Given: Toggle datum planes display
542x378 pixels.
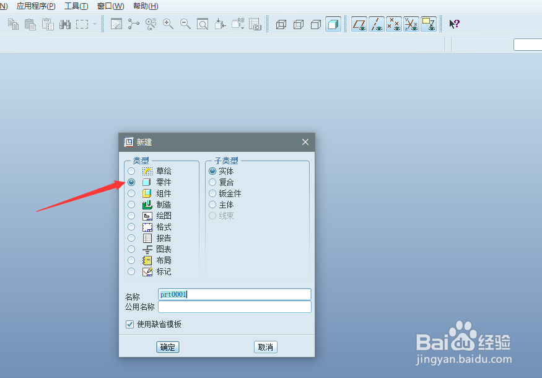Looking at the screenshot, I should click(359, 24).
